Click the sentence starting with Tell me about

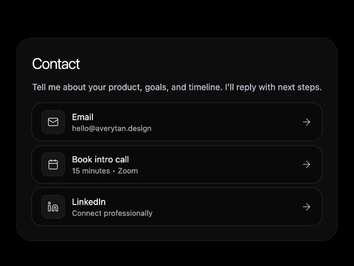coord(177,88)
